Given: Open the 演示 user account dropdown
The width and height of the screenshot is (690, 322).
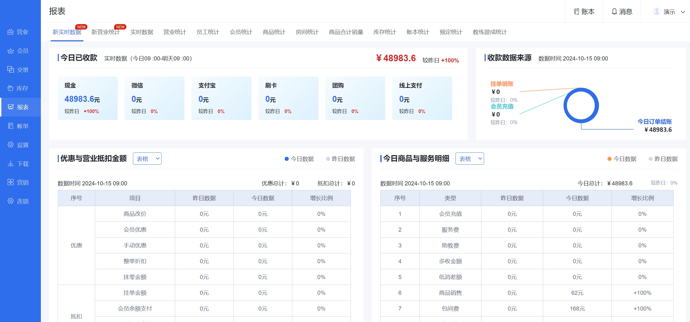Looking at the screenshot, I should pos(669,12).
